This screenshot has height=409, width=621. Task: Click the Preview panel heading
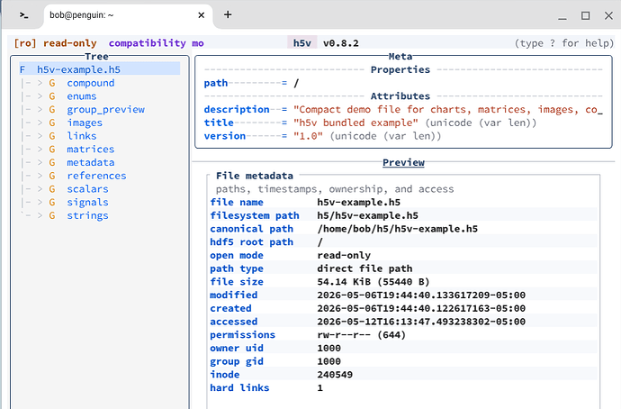coord(403,162)
